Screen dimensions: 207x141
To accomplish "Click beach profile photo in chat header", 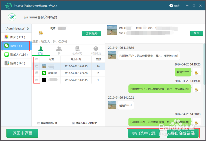I will pos(112,30).
